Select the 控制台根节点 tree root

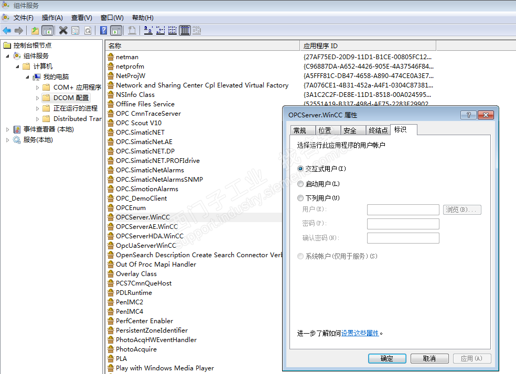[x=33, y=46]
